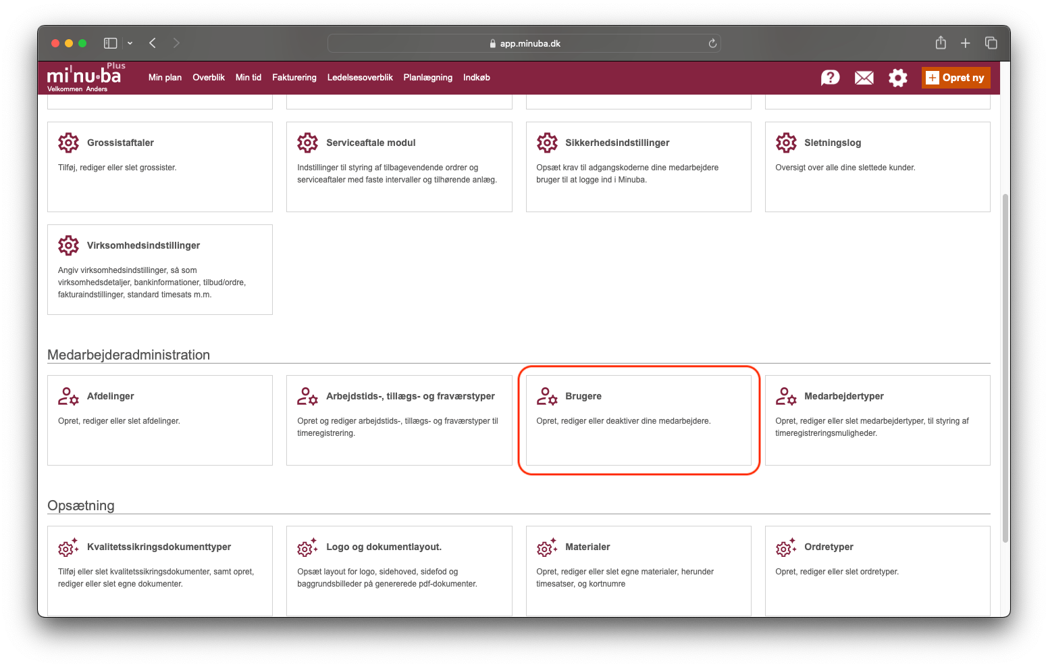Open the Serviceaftale modul title link
The height and width of the screenshot is (667, 1048).
pyautogui.click(x=371, y=143)
